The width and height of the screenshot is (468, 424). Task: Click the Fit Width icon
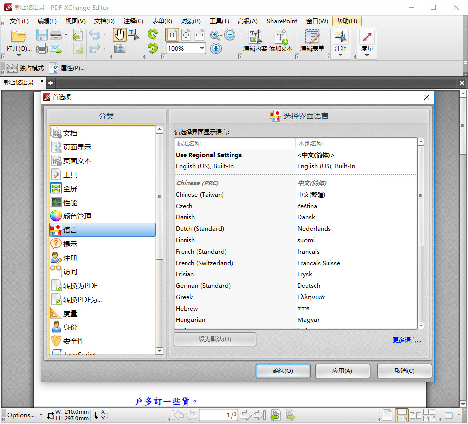pyautogui.click(x=199, y=35)
